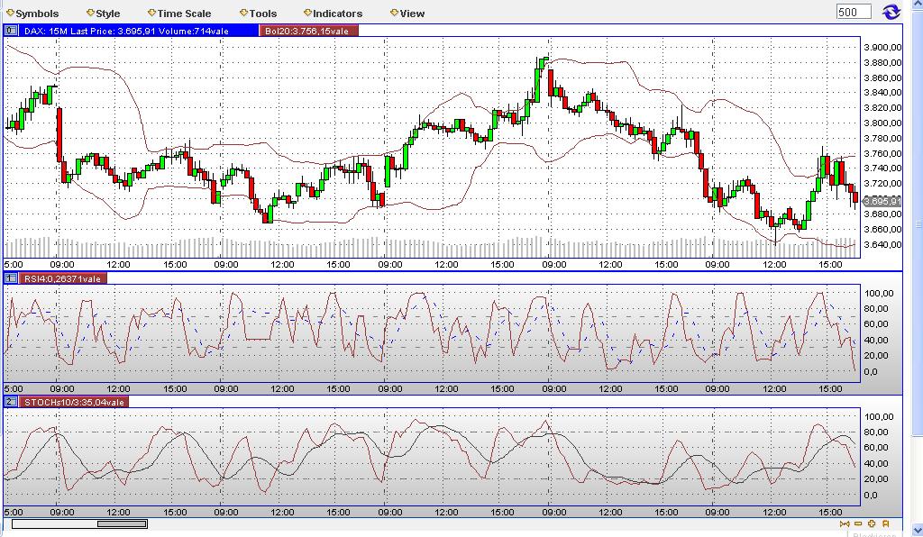The width and height of the screenshot is (923, 537).
Task: Toggle the RSI4 indicator header
Action: pos(63,278)
